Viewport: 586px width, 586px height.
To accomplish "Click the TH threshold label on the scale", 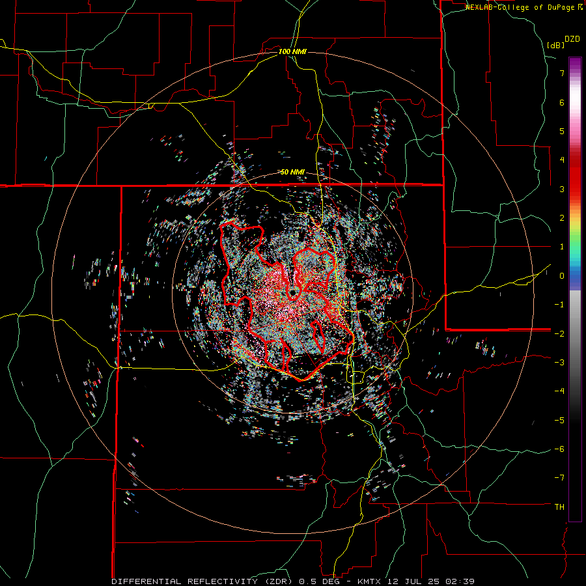I will [x=559, y=507].
